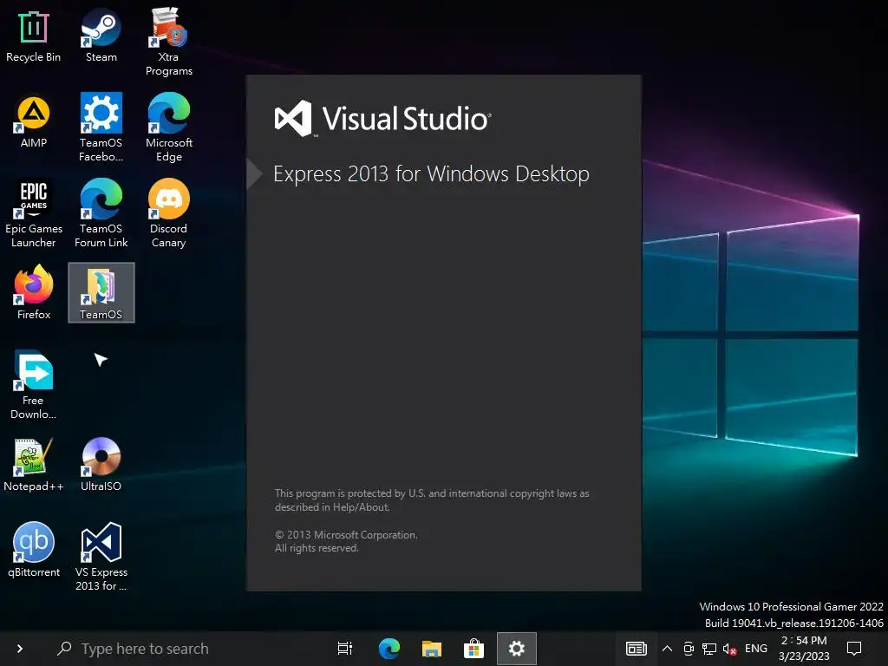Click the Meet Now tray icon
The image size is (888, 666).
point(689,649)
